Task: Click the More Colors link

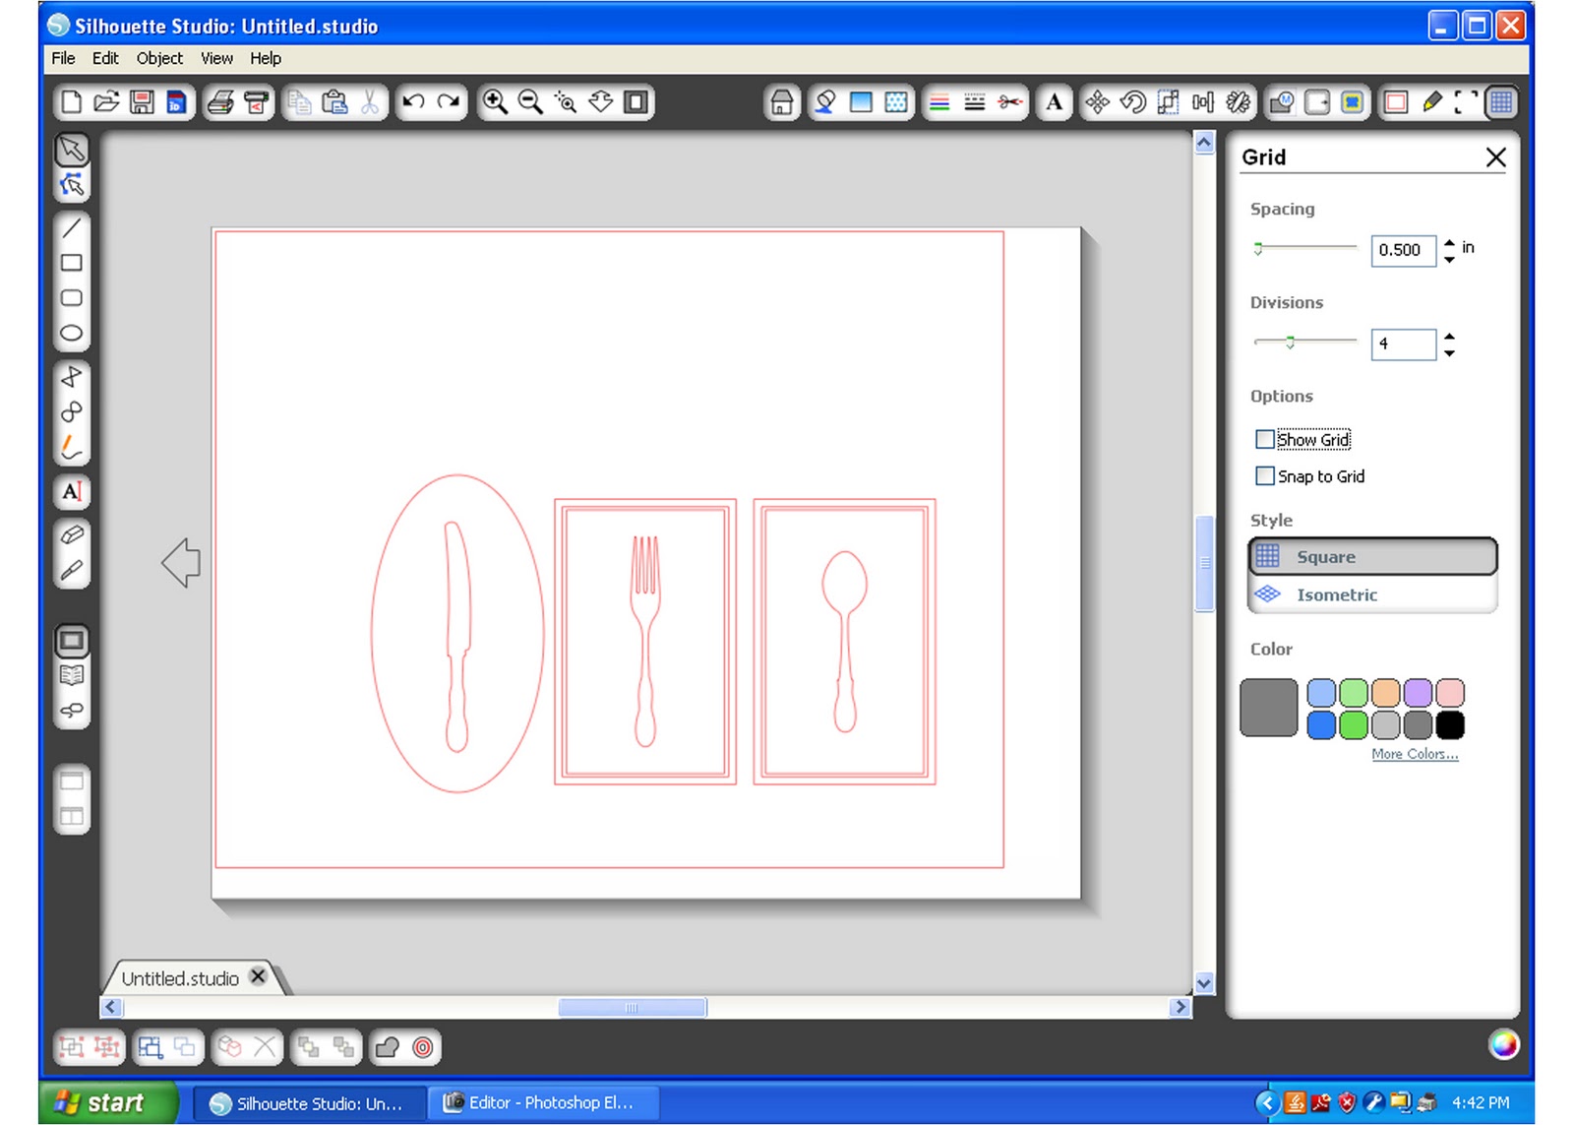Action: 1415,754
